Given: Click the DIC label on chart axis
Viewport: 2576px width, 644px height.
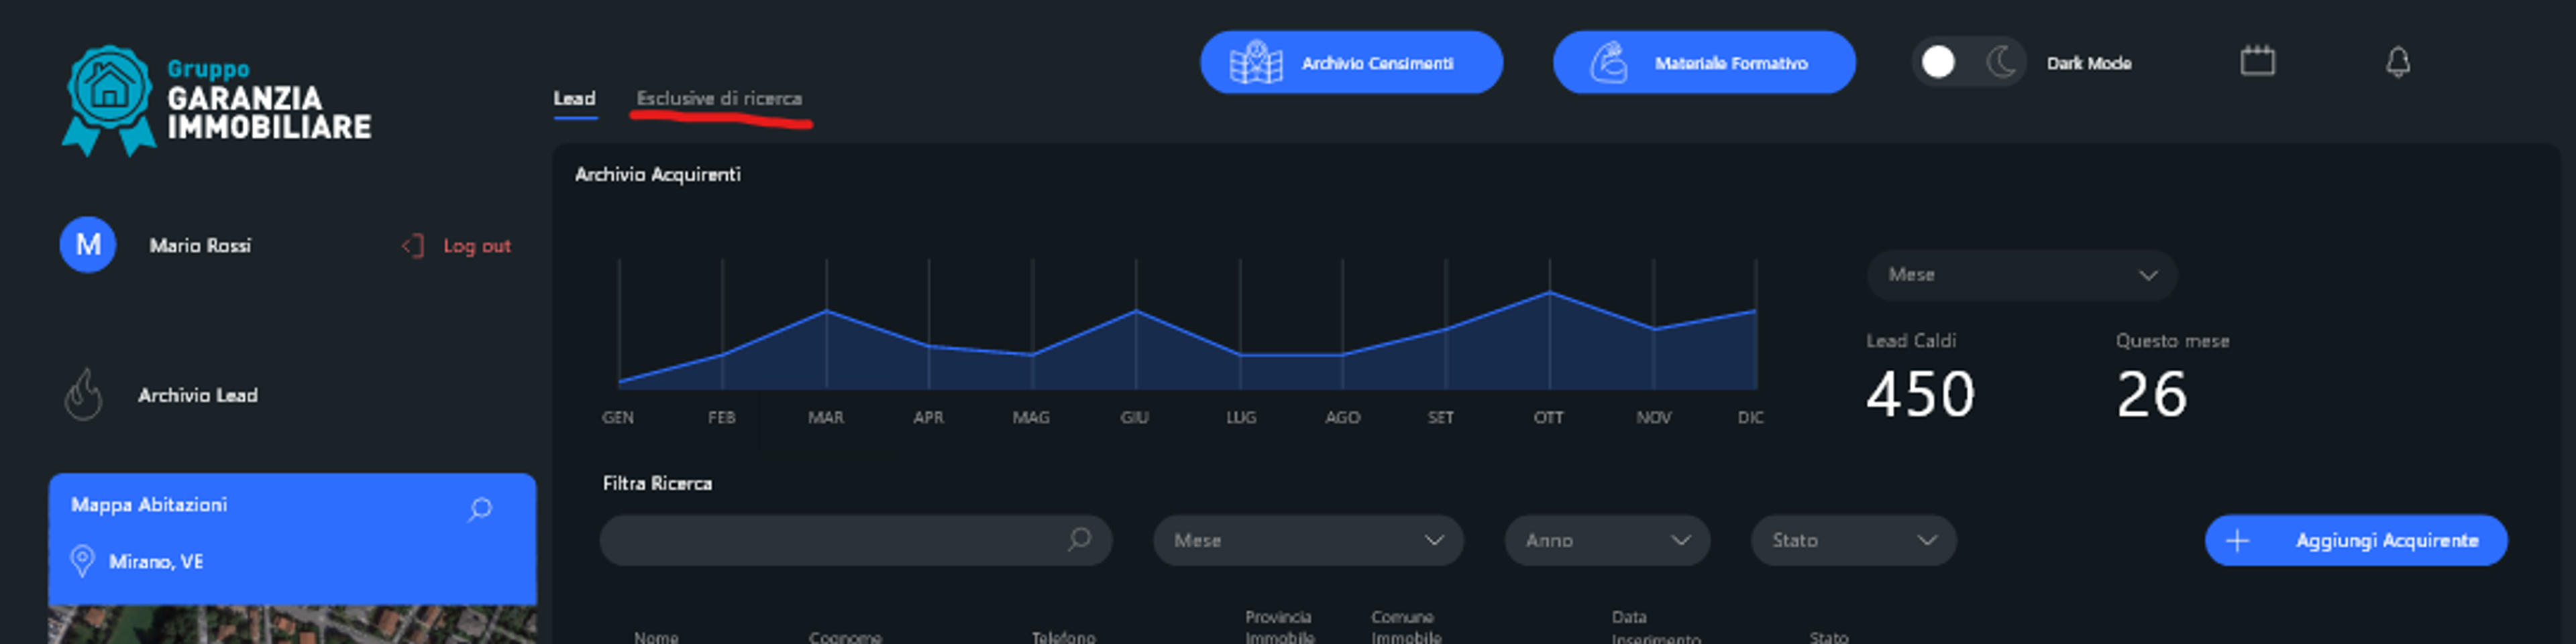Looking at the screenshot, I should [1750, 417].
